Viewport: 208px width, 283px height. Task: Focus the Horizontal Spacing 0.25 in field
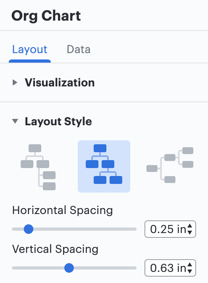click(x=168, y=229)
